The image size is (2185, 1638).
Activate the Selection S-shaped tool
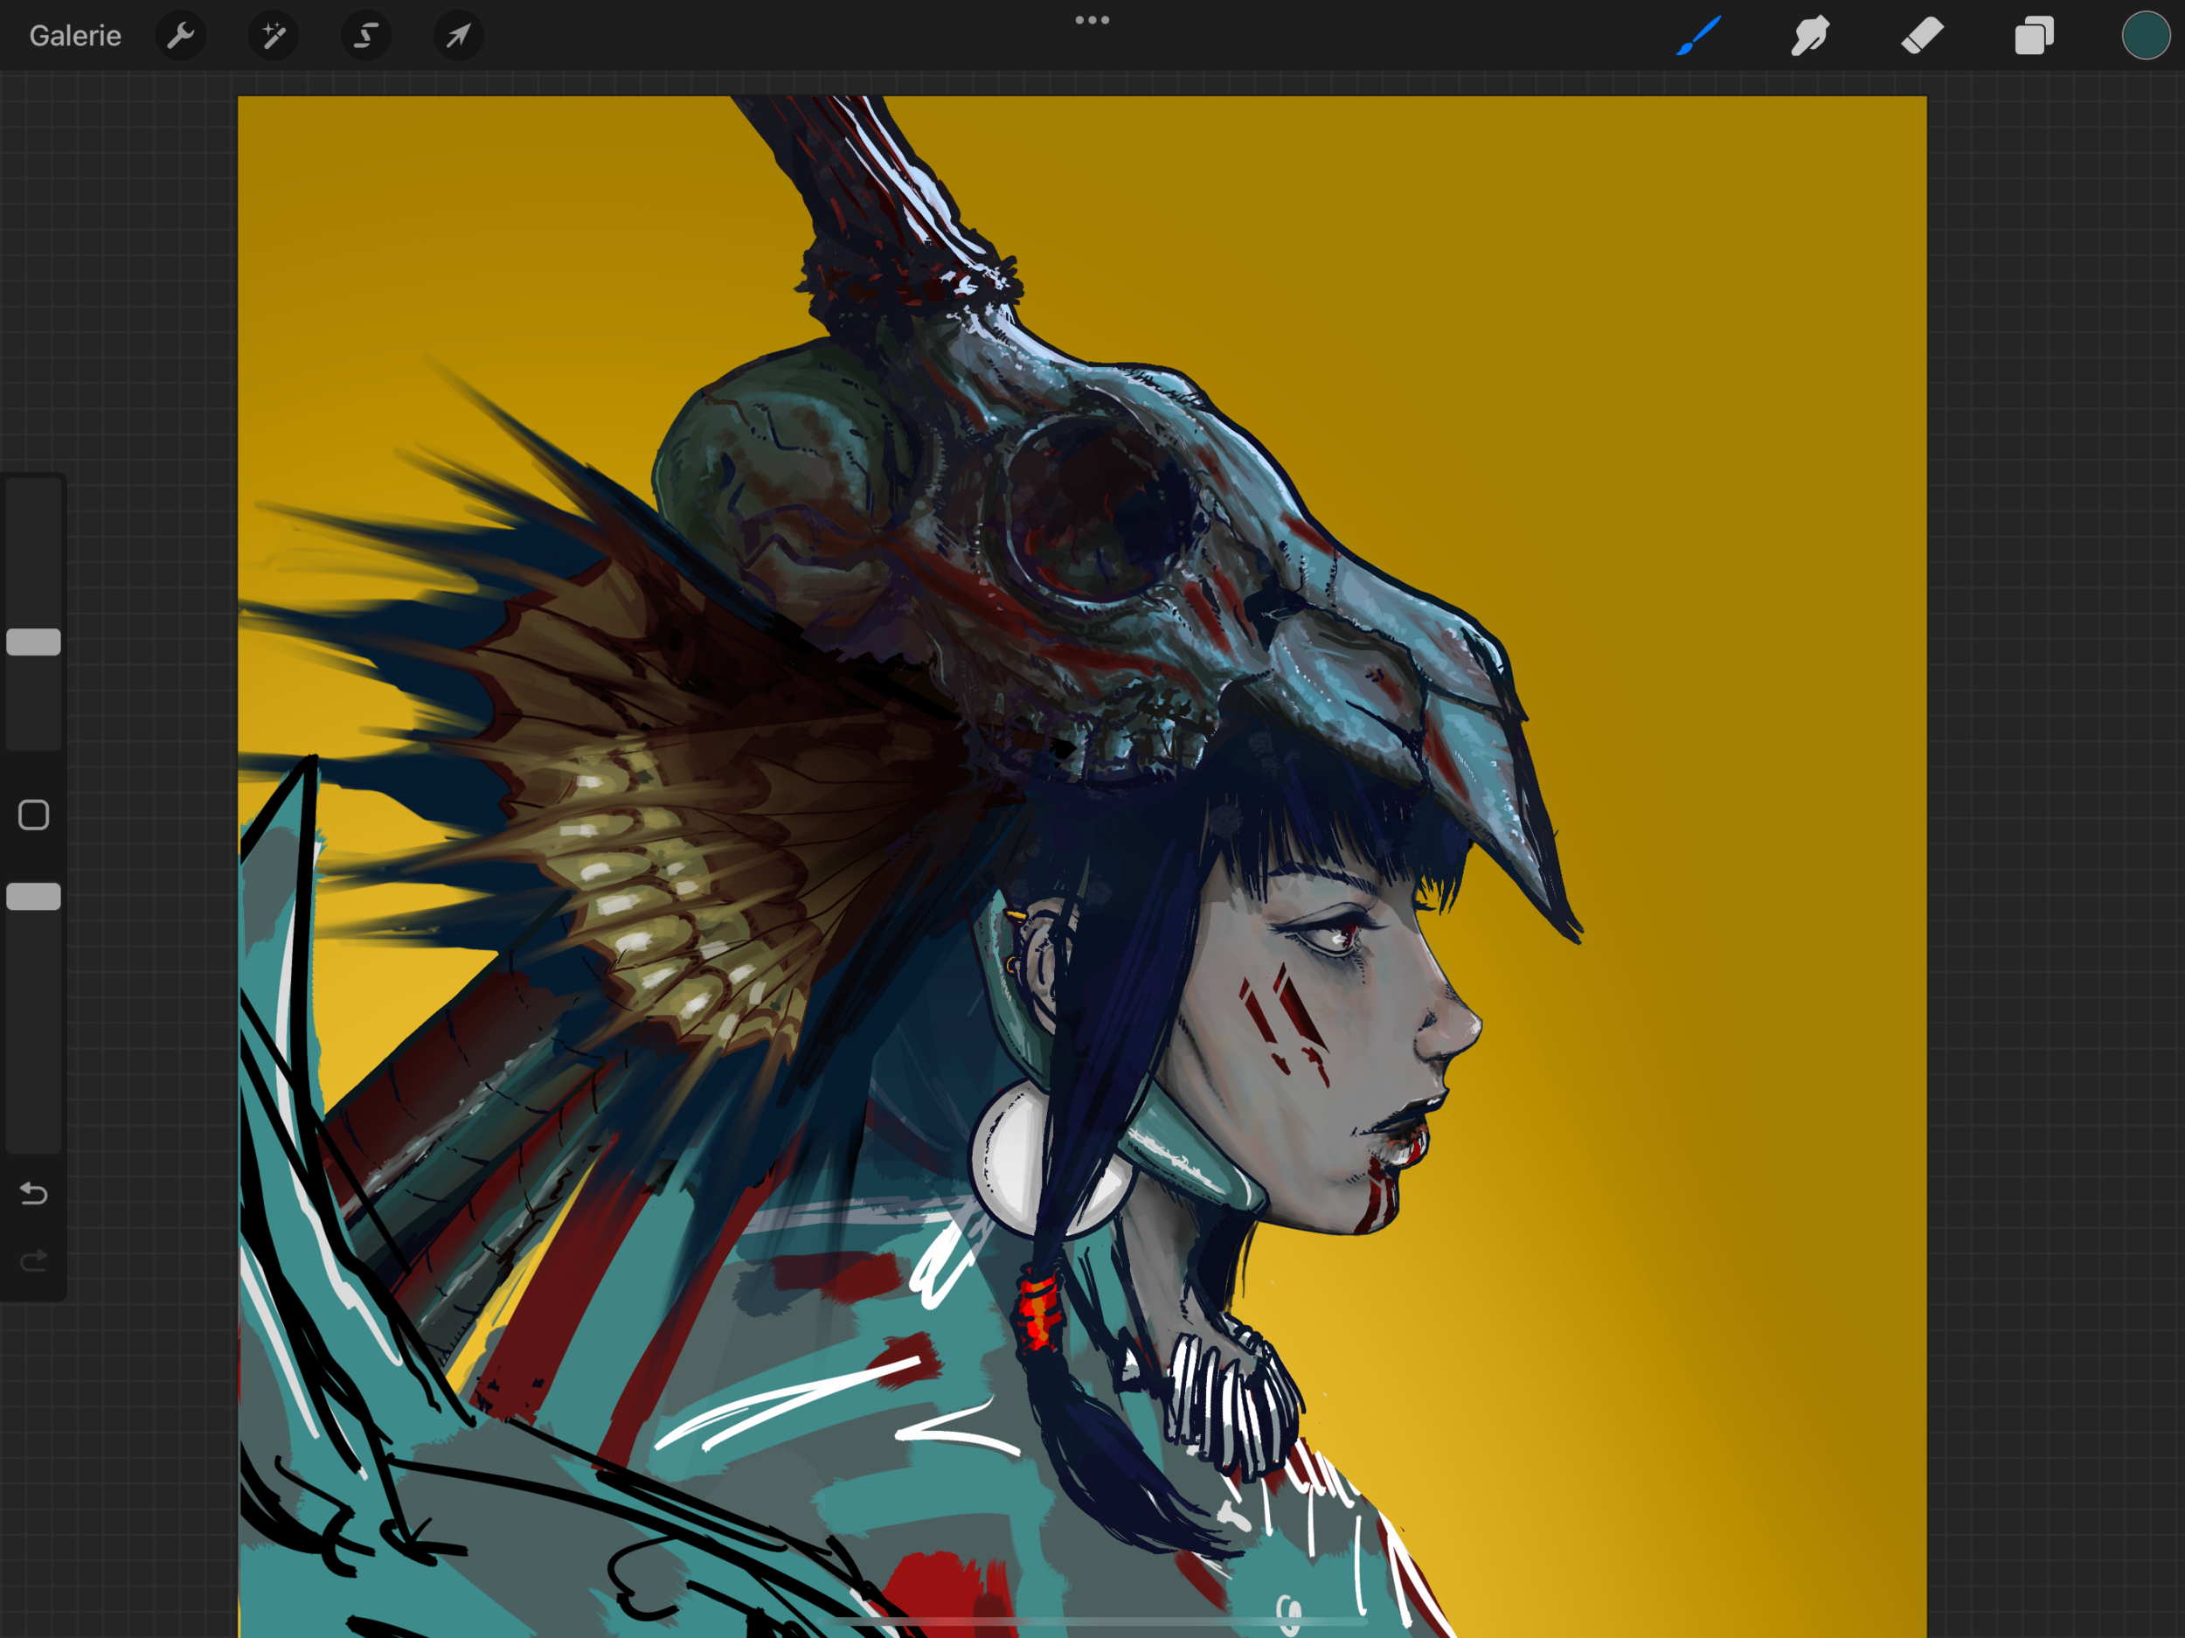pos(365,37)
